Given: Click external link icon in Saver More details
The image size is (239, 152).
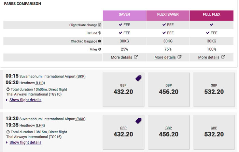Looking at the screenshot, I should [136, 57].
